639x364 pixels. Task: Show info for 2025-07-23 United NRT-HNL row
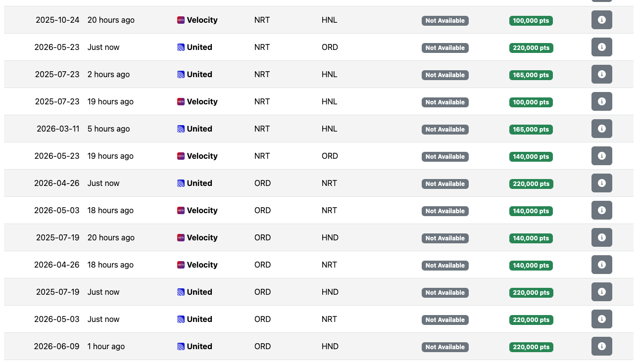point(601,74)
